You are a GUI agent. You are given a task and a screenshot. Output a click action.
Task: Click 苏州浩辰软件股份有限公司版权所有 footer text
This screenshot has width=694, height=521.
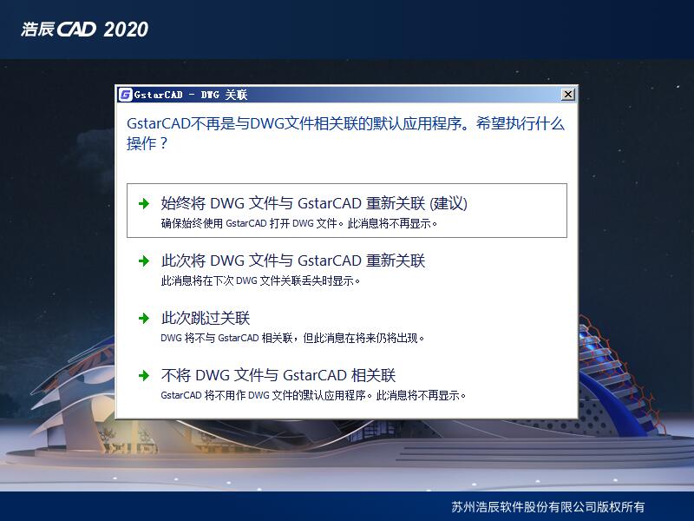(548, 507)
